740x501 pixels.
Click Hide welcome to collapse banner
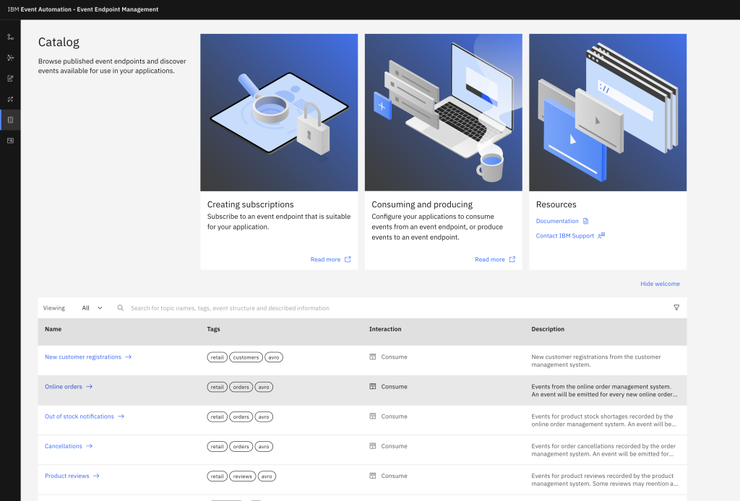(660, 284)
